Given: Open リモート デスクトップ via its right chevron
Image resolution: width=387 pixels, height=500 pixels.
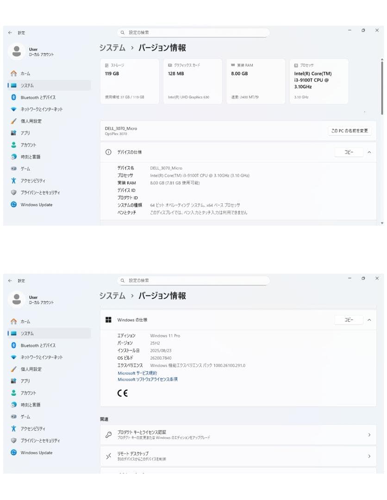Looking at the screenshot, I should (369, 456).
